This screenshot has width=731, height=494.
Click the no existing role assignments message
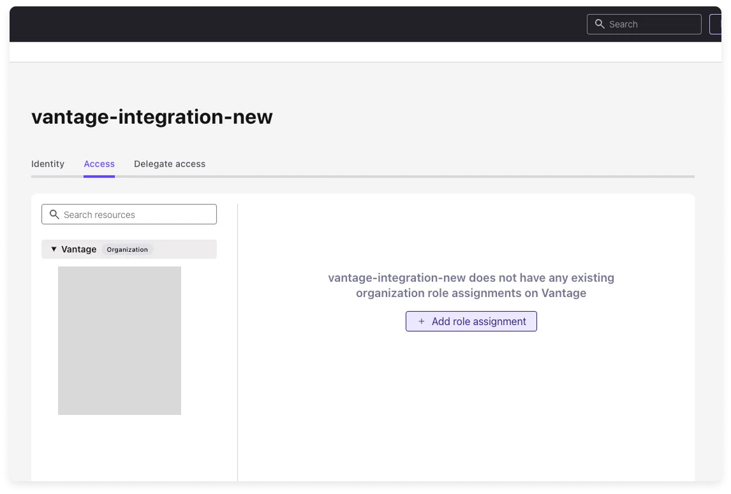471,285
